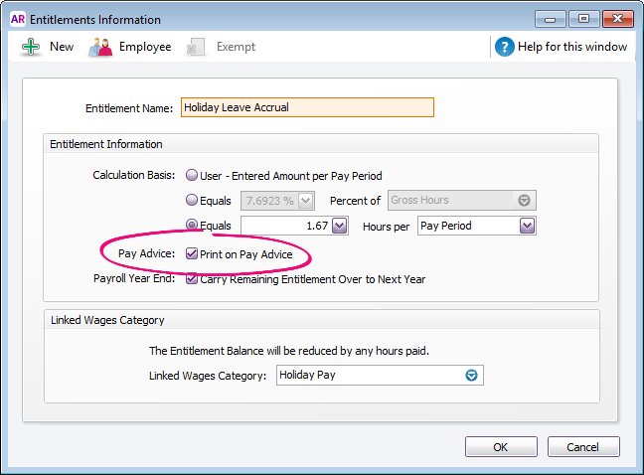The height and width of the screenshot is (475, 644).
Task: Expand the Pay Period dropdown
Action: click(527, 227)
